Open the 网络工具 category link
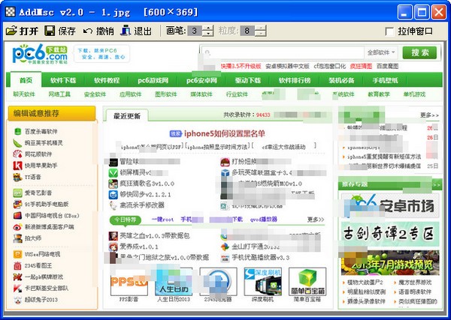The width and height of the screenshot is (451, 320). [59, 94]
